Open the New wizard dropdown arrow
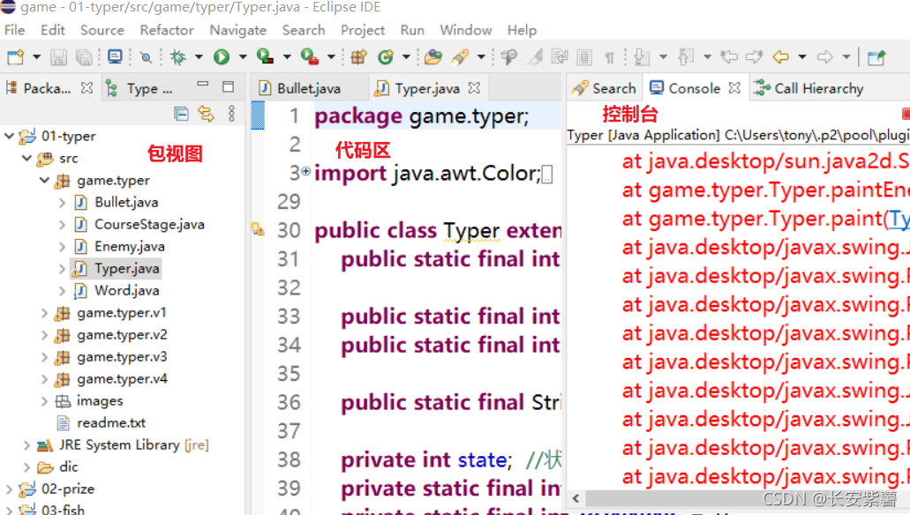910x515 pixels. (36, 56)
